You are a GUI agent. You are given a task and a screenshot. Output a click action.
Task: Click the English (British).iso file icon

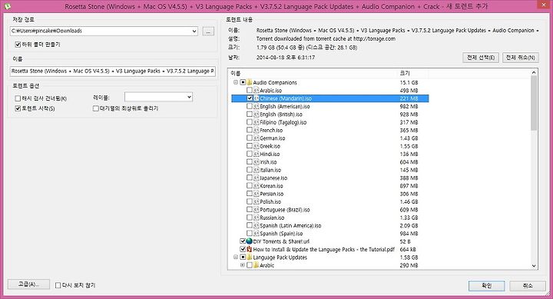(257, 115)
